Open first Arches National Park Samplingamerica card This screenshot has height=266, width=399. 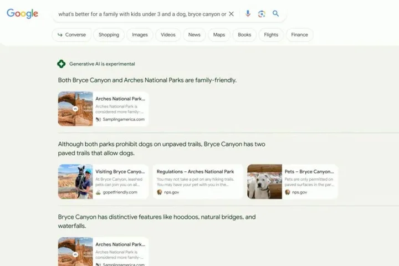tap(103, 109)
